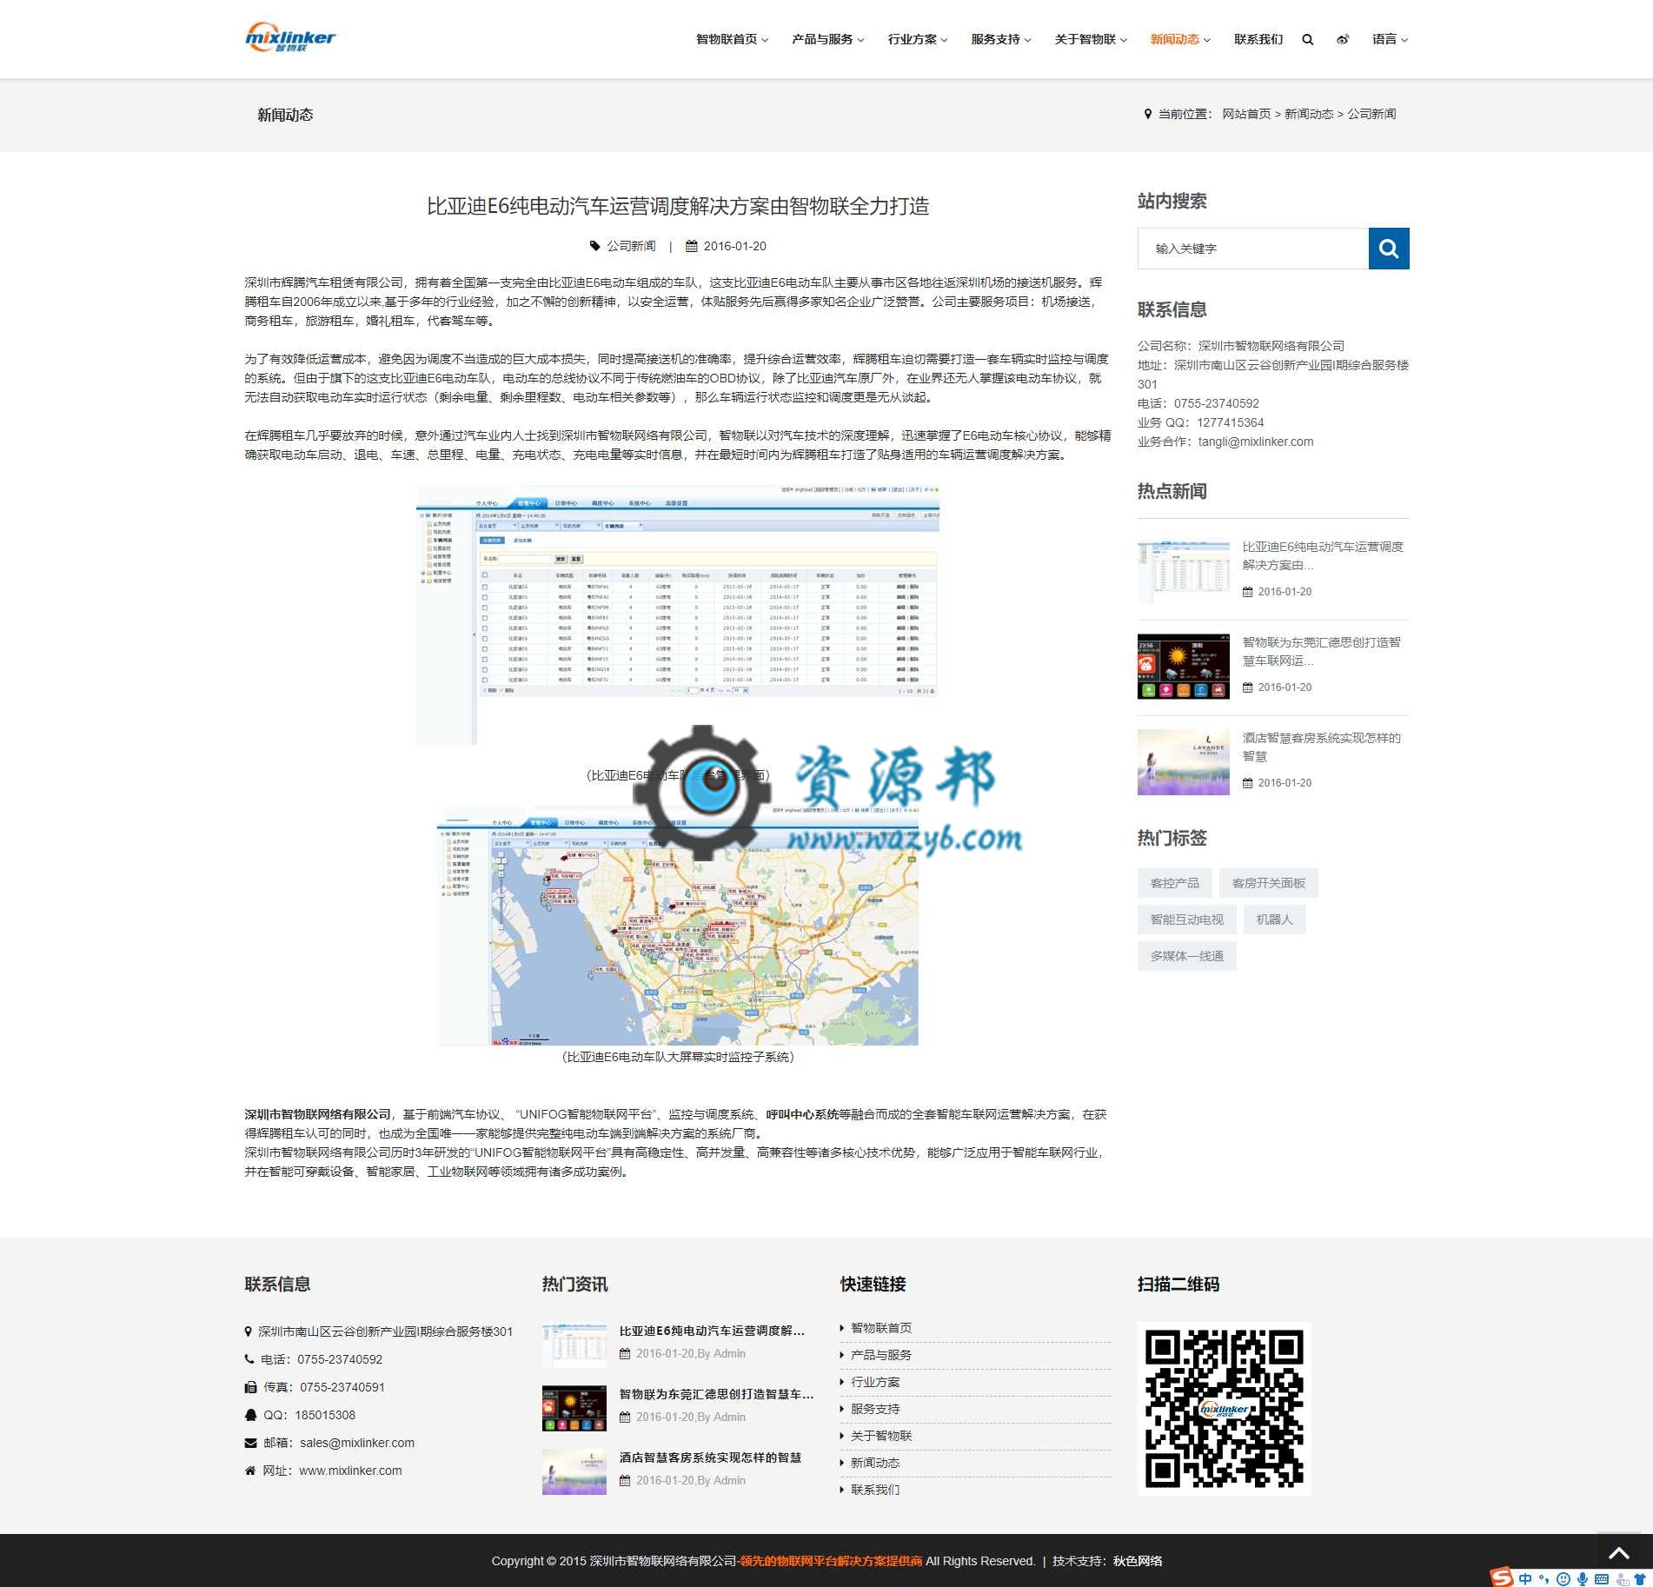Focus the 输入关键字 search input field

coord(1253,249)
